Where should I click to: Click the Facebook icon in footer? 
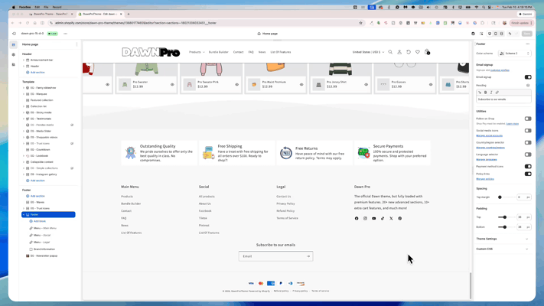click(357, 218)
